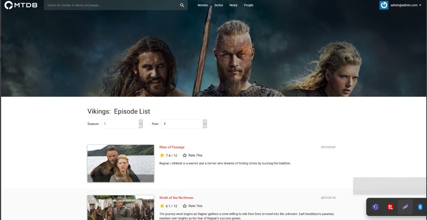427x220 pixels.
Task: Open the Season dropdown
Action: coord(122,124)
